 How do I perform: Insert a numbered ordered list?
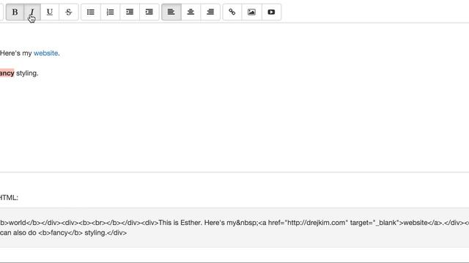click(x=111, y=12)
